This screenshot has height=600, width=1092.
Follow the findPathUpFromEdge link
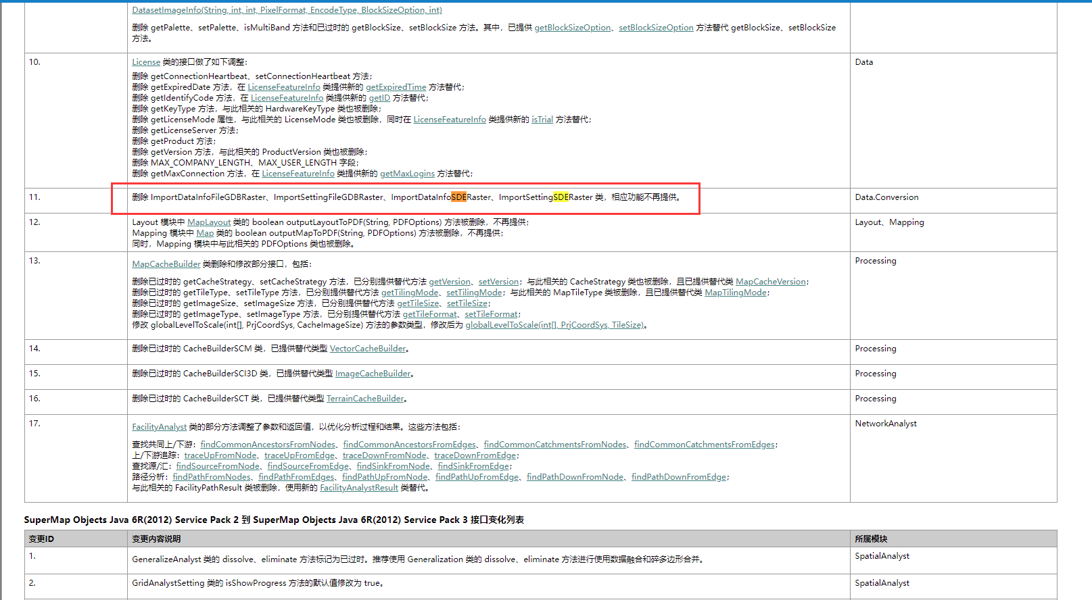[477, 477]
